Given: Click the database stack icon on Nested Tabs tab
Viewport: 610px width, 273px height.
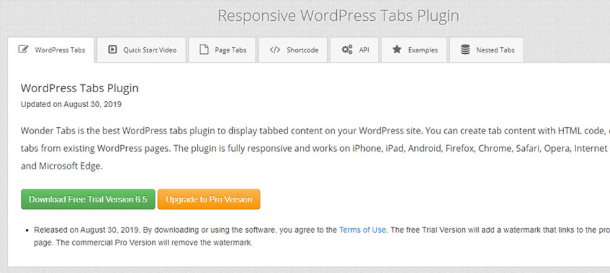Looking at the screenshot, I should click(465, 50).
